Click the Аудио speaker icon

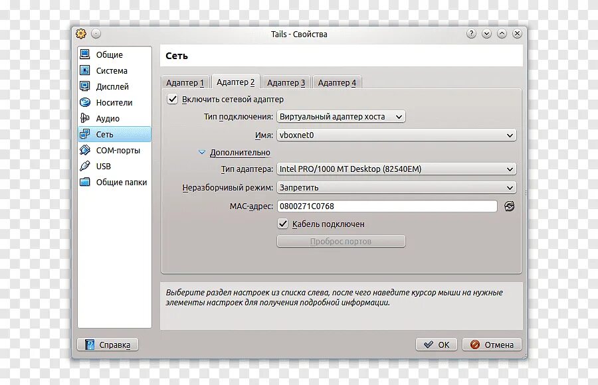click(x=84, y=118)
